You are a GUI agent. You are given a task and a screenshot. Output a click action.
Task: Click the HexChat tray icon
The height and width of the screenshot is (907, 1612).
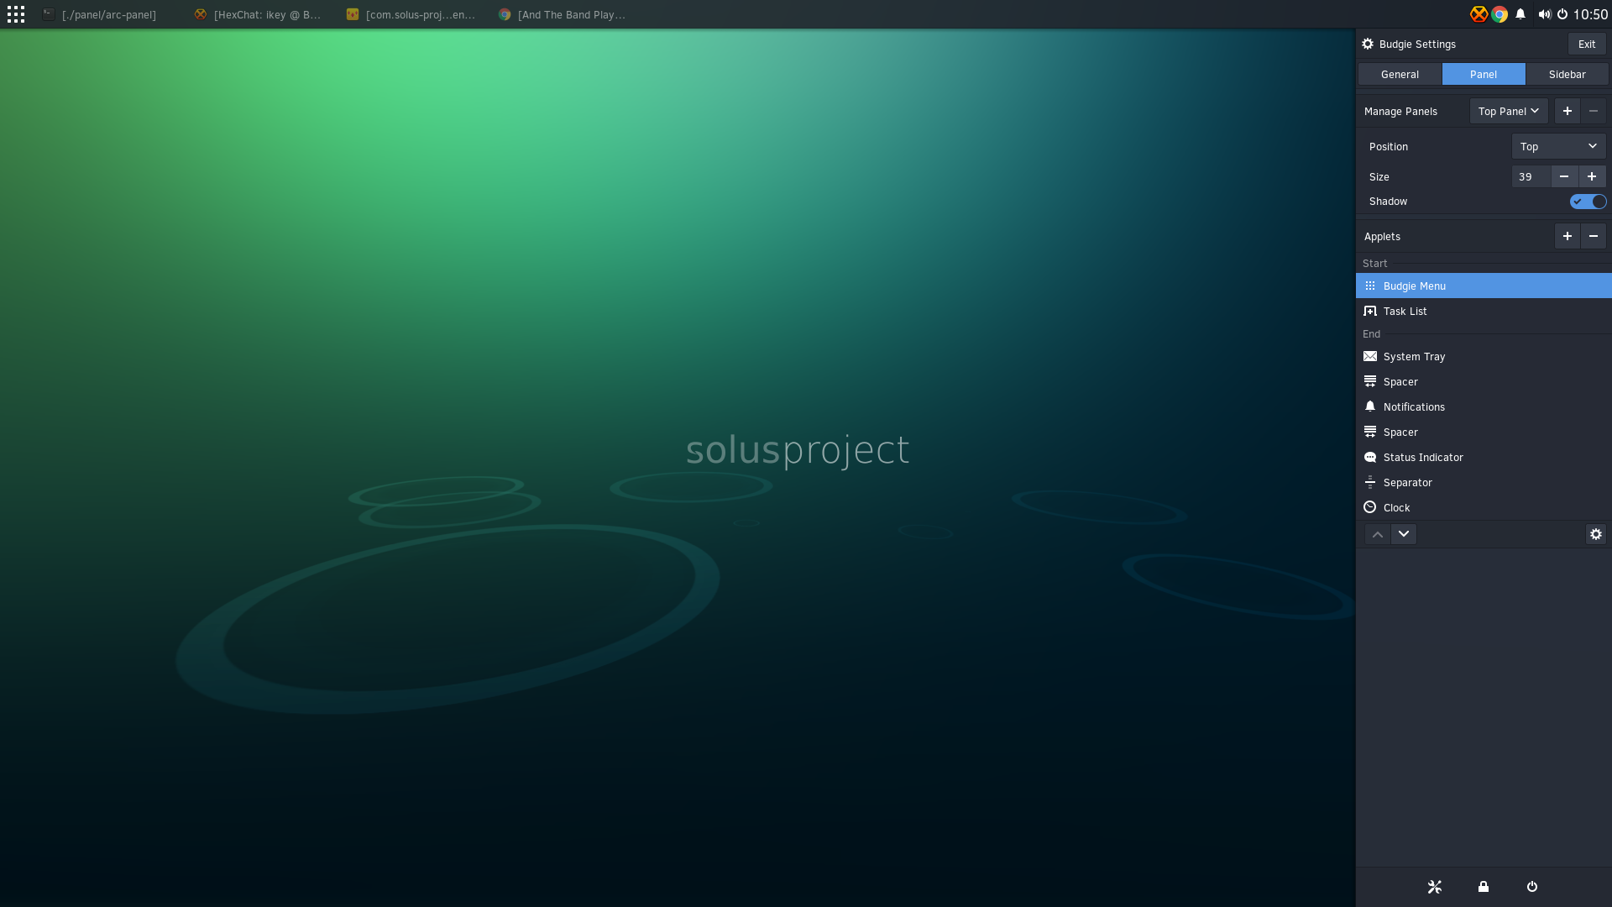click(x=1479, y=14)
